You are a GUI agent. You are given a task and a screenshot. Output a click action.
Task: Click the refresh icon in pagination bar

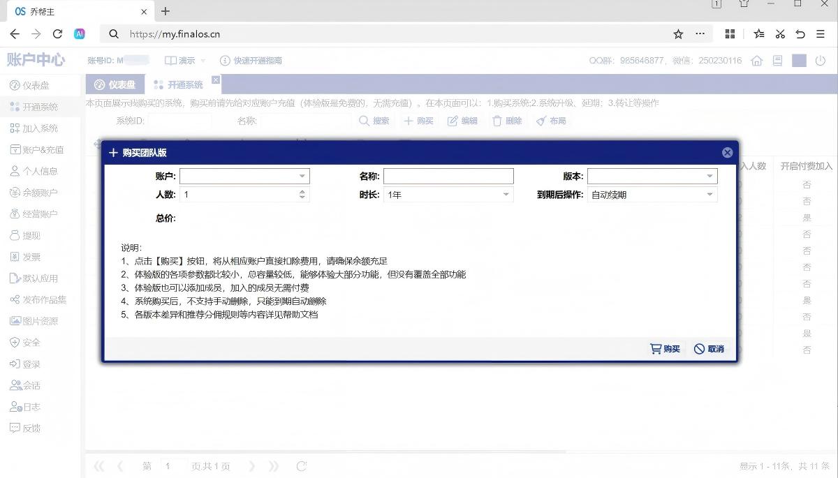pyautogui.click(x=301, y=466)
